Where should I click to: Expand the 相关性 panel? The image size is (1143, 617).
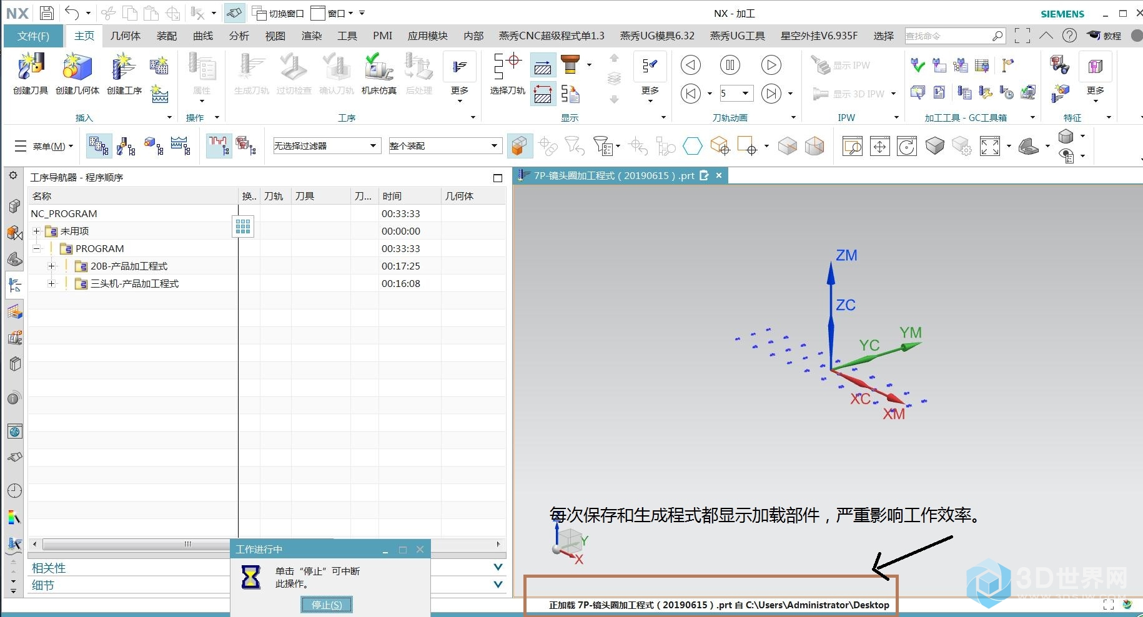click(x=498, y=567)
